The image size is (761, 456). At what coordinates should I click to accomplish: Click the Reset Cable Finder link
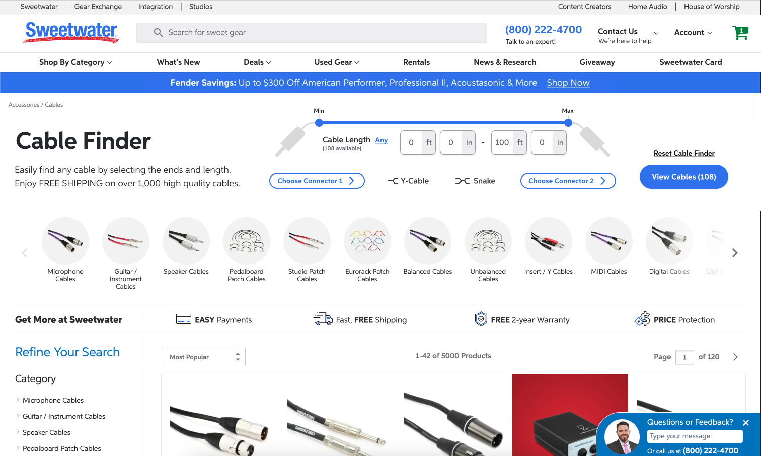coord(684,153)
